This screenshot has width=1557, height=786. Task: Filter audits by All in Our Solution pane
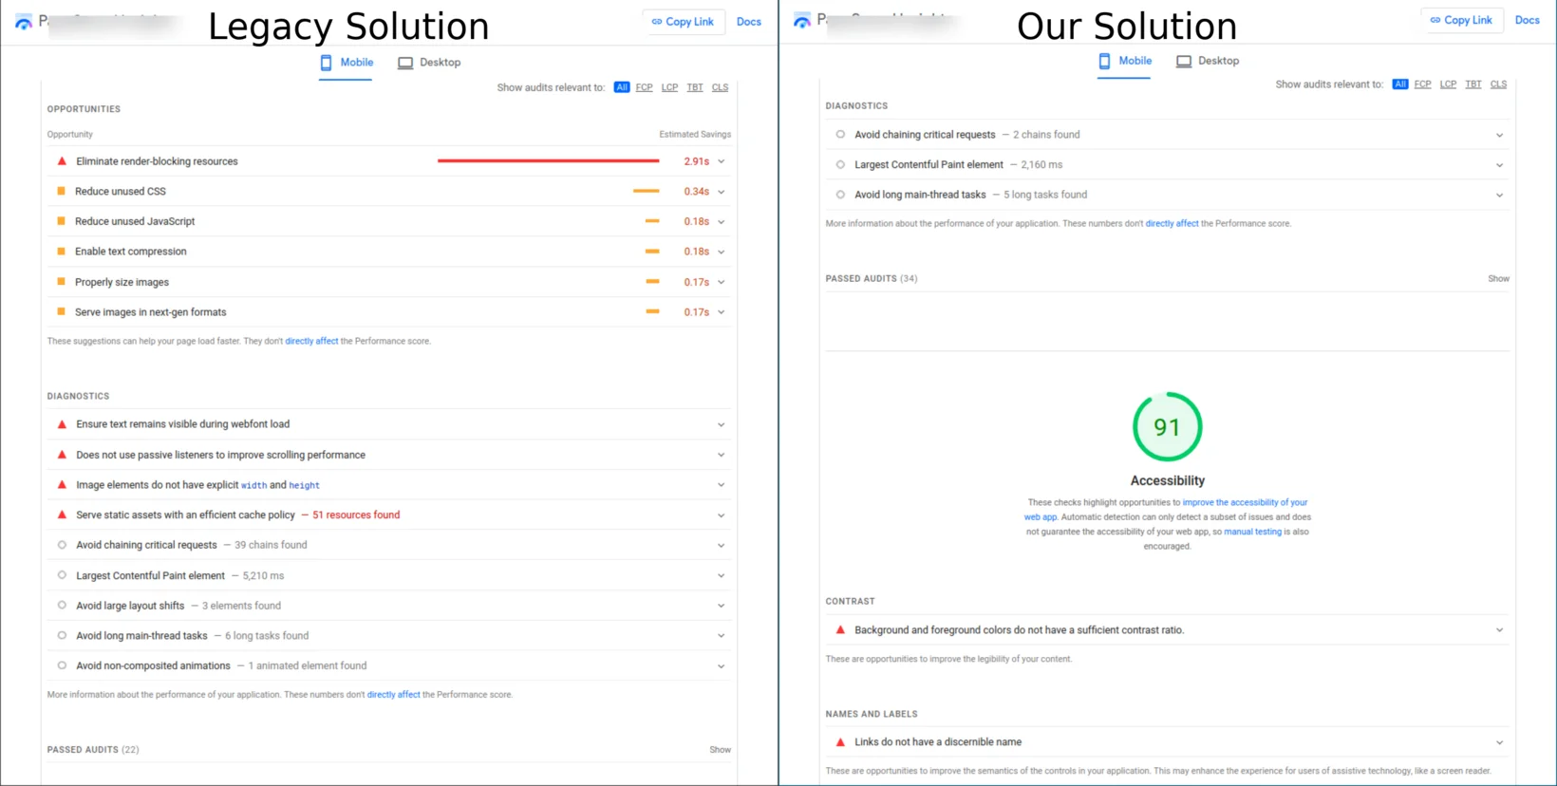[x=1400, y=84]
